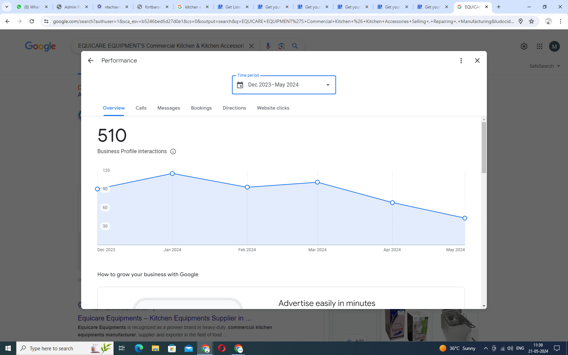Screen dimensions: 568x355
Task: Select May 2024 data point on chart
Action: click(x=465, y=218)
